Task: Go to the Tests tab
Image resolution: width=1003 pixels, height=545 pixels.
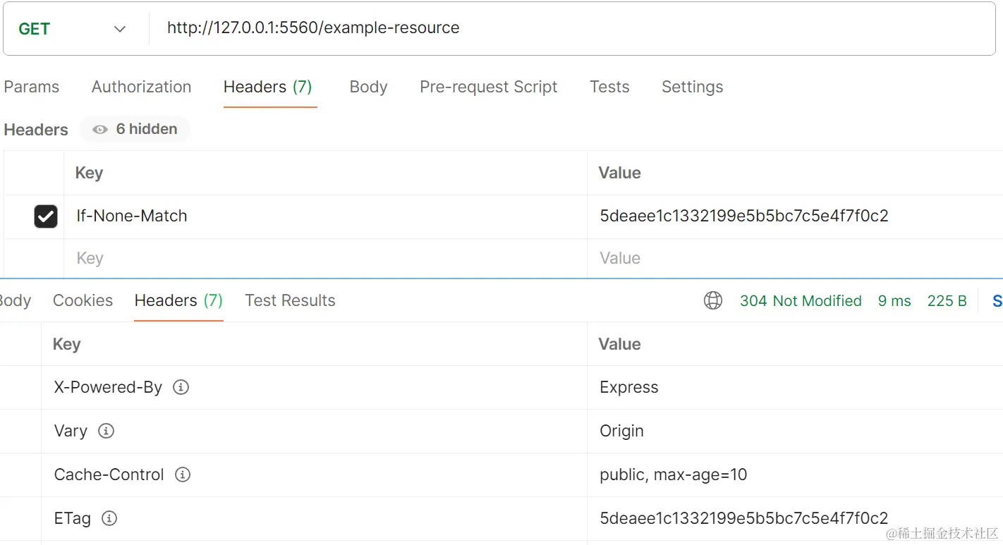Action: 609,87
